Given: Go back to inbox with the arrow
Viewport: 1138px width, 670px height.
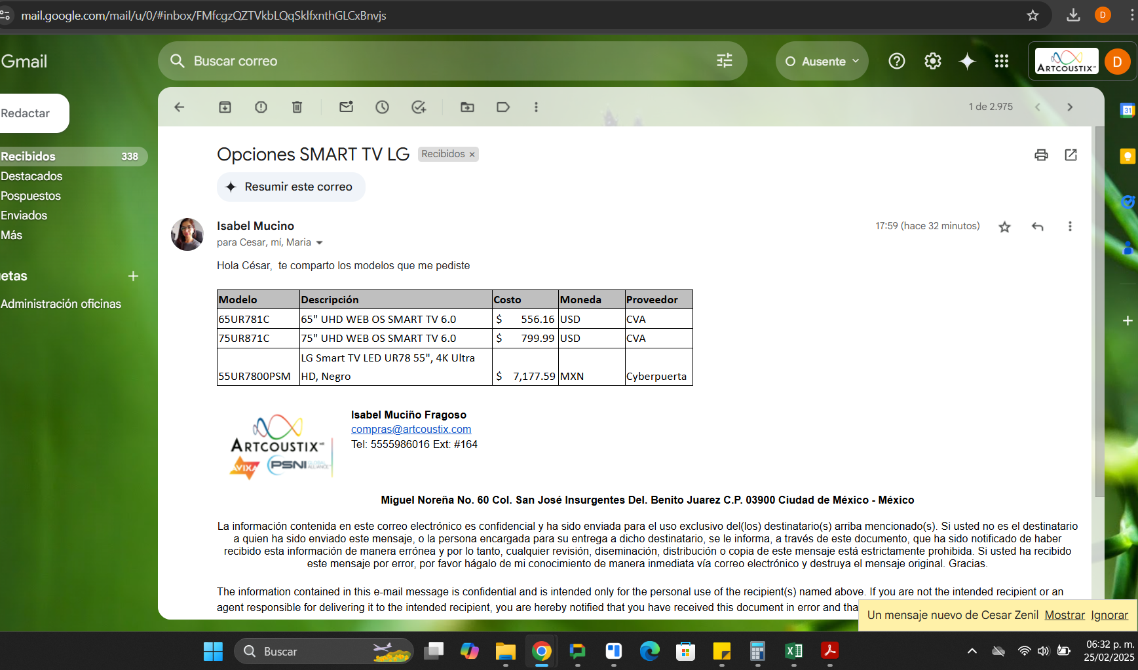Looking at the screenshot, I should coord(180,107).
